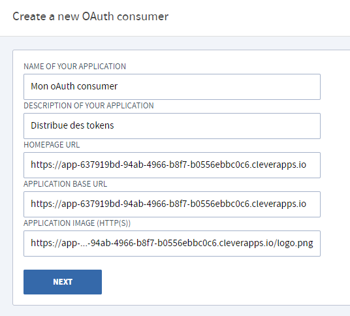Focus the Description of your application field

point(172,126)
